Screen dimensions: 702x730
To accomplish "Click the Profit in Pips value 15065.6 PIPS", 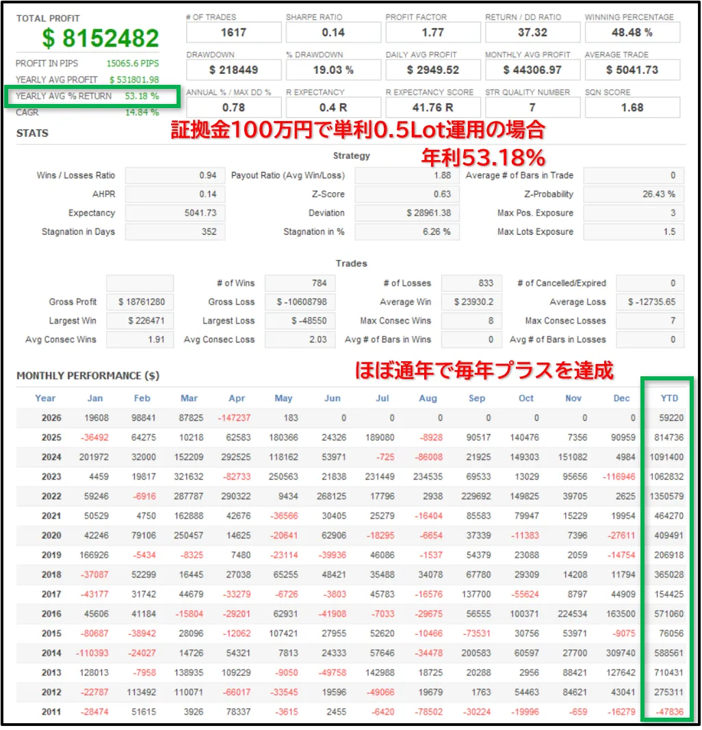I will pyautogui.click(x=133, y=64).
